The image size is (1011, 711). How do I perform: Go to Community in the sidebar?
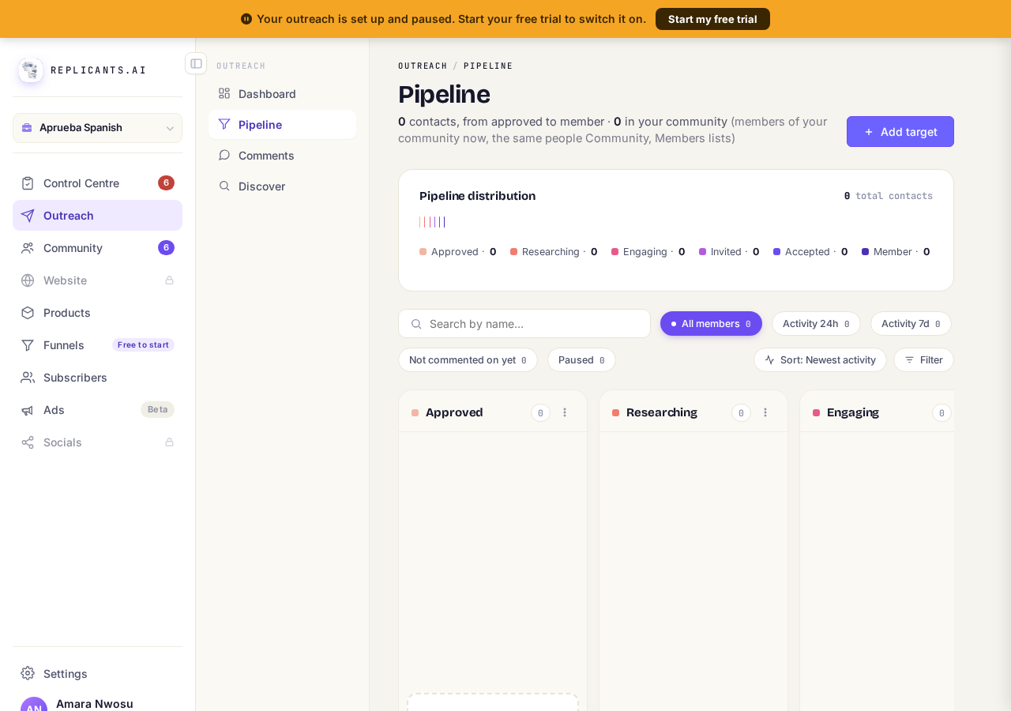click(x=97, y=248)
